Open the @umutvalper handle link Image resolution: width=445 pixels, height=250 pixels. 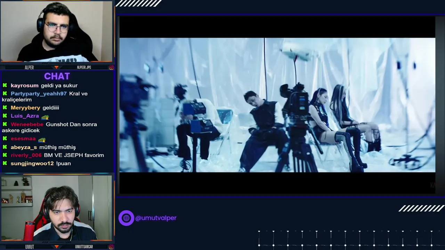click(x=156, y=218)
